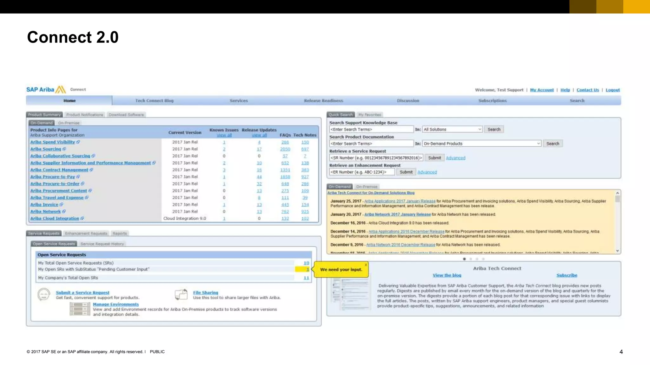Switch product summary to On-Premise sub-tab
This screenshot has width=650, height=365.
[69, 123]
